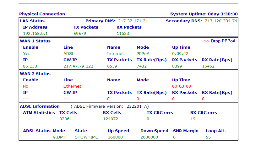Click the Down Speed value 2688000
The image size is (261, 152).
[149, 137]
